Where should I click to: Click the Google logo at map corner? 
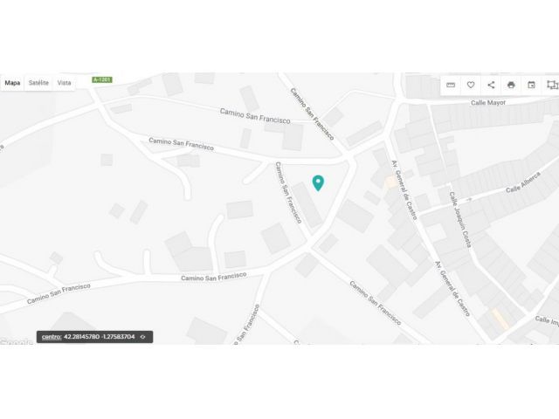17,341
